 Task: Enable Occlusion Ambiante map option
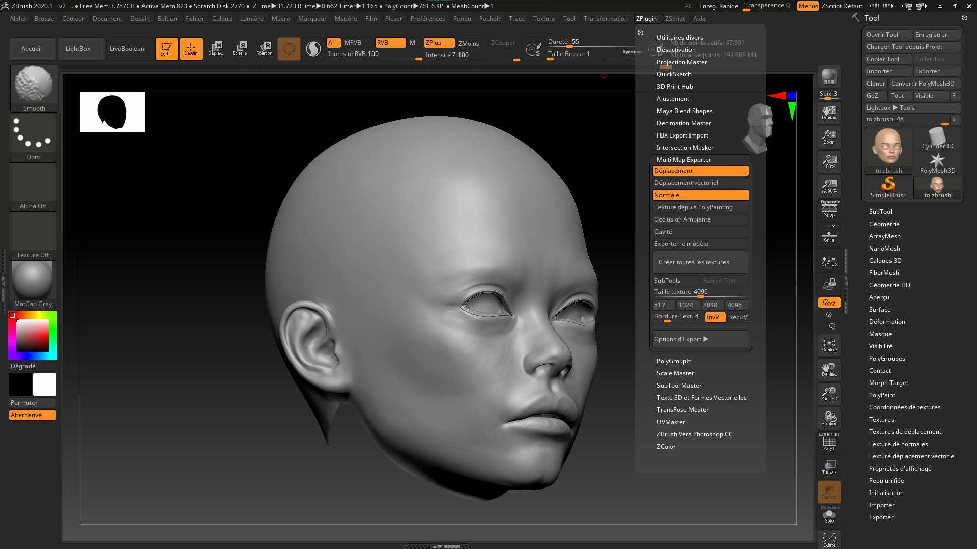click(x=700, y=219)
